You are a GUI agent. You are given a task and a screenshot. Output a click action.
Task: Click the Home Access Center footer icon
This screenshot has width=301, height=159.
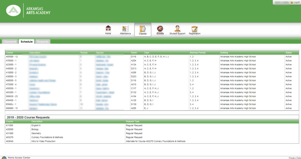click(4, 157)
